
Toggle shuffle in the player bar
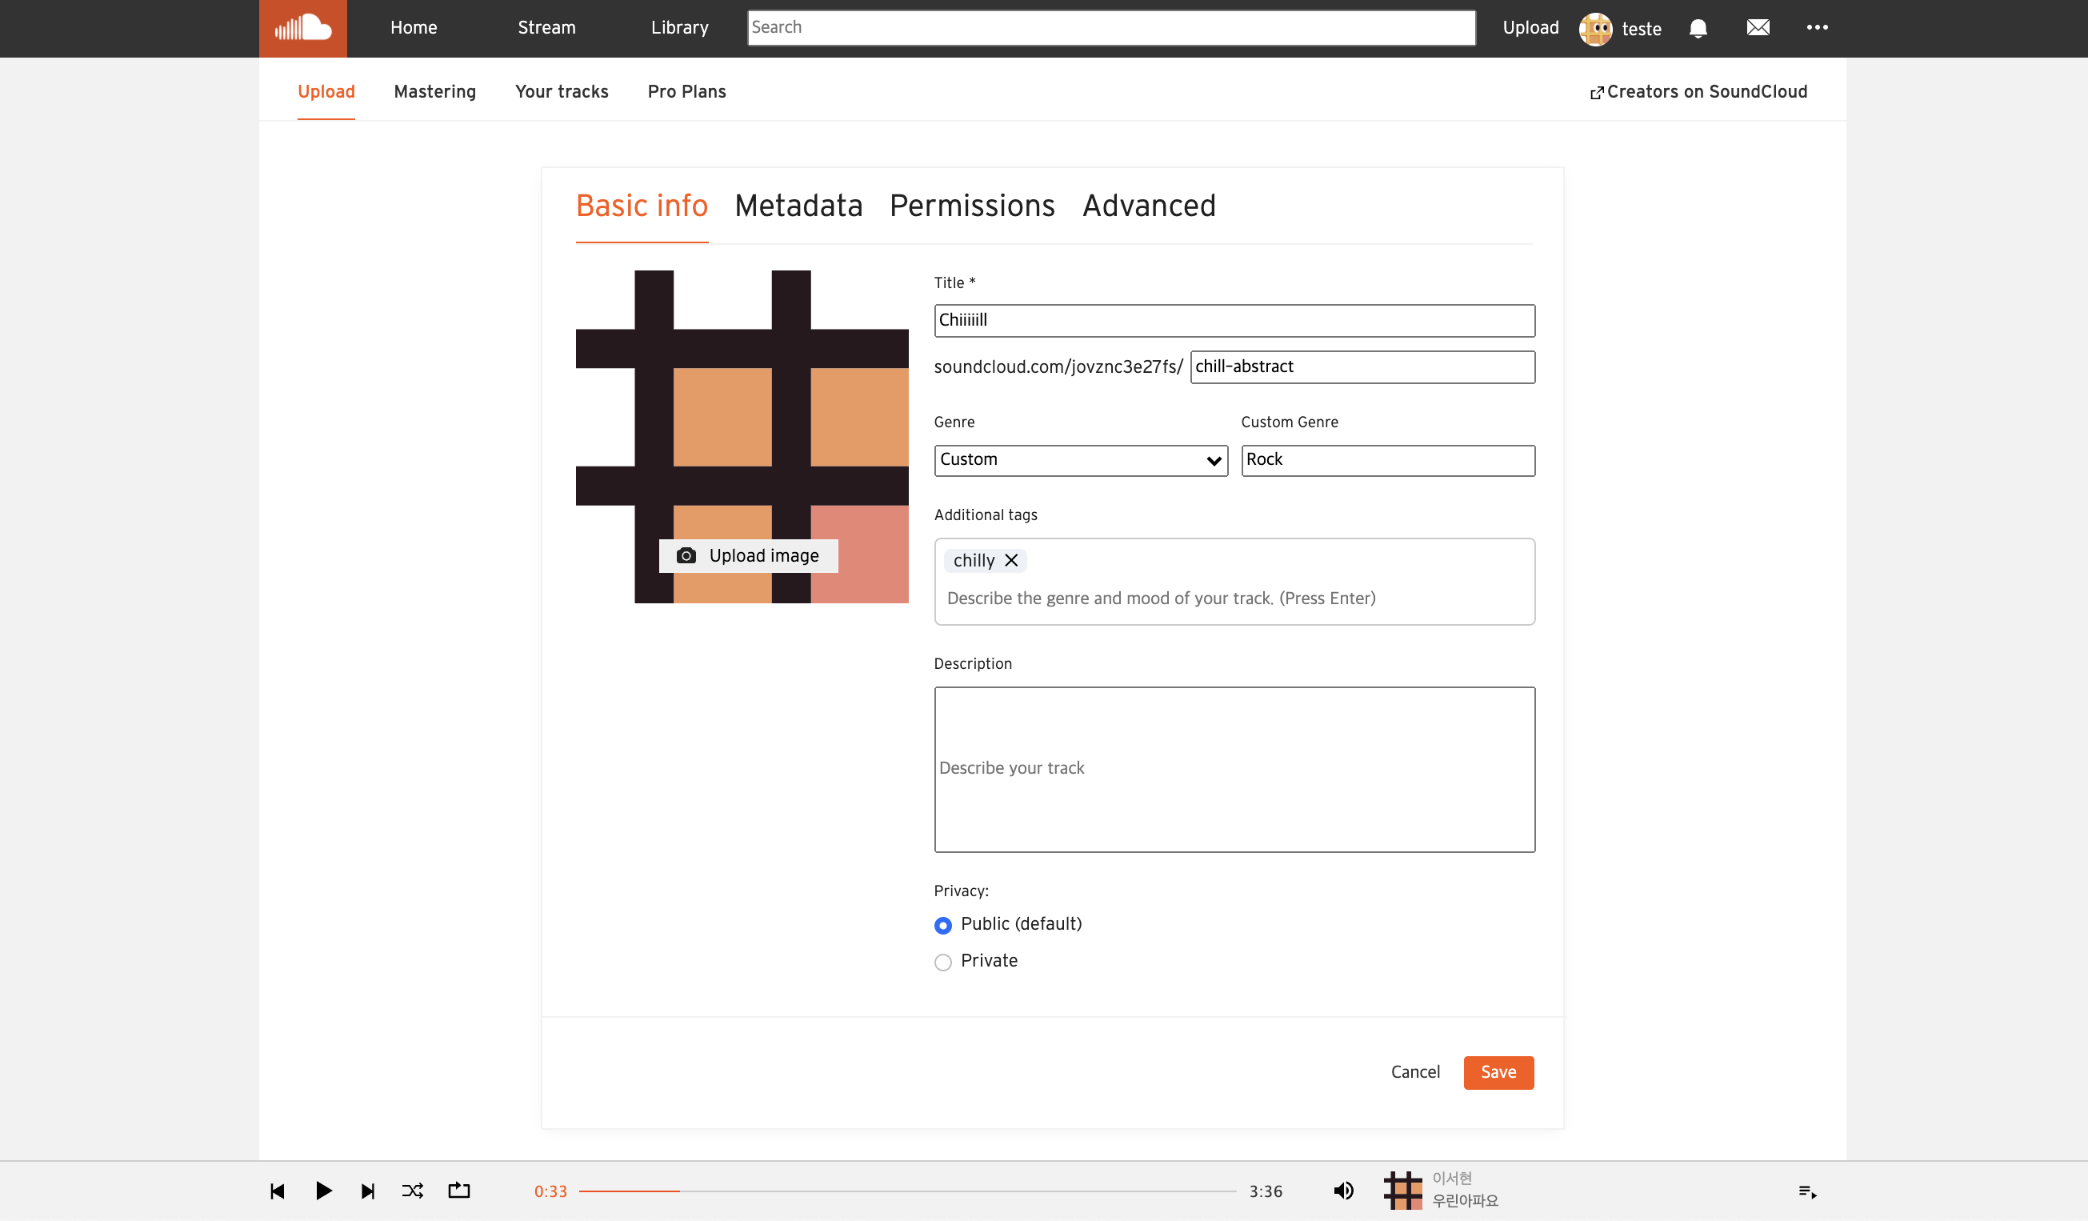413,1191
